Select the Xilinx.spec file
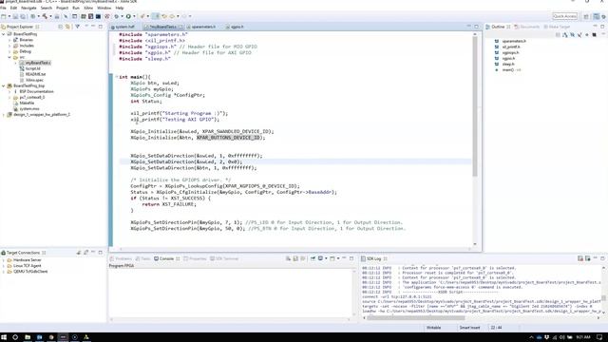Image resolution: width=608 pixels, height=342 pixels. (34, 80)
